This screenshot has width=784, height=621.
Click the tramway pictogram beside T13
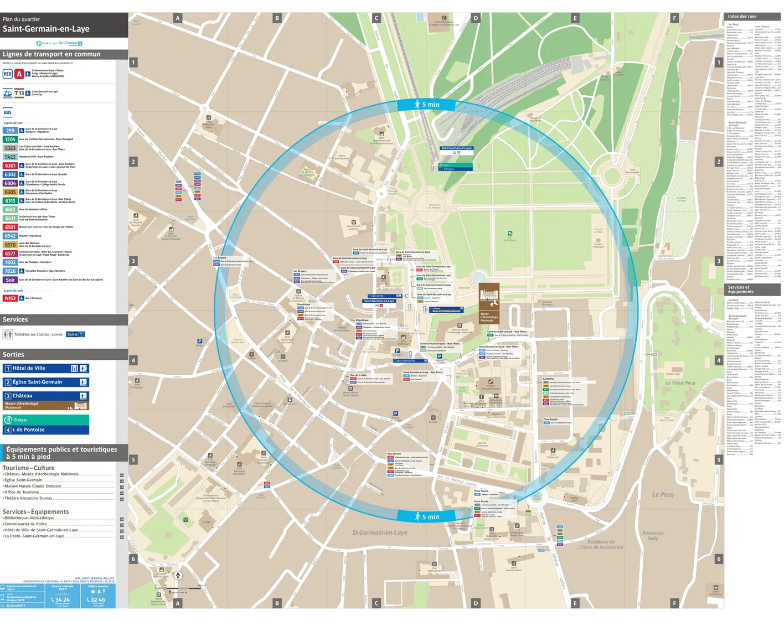point(8,94)
